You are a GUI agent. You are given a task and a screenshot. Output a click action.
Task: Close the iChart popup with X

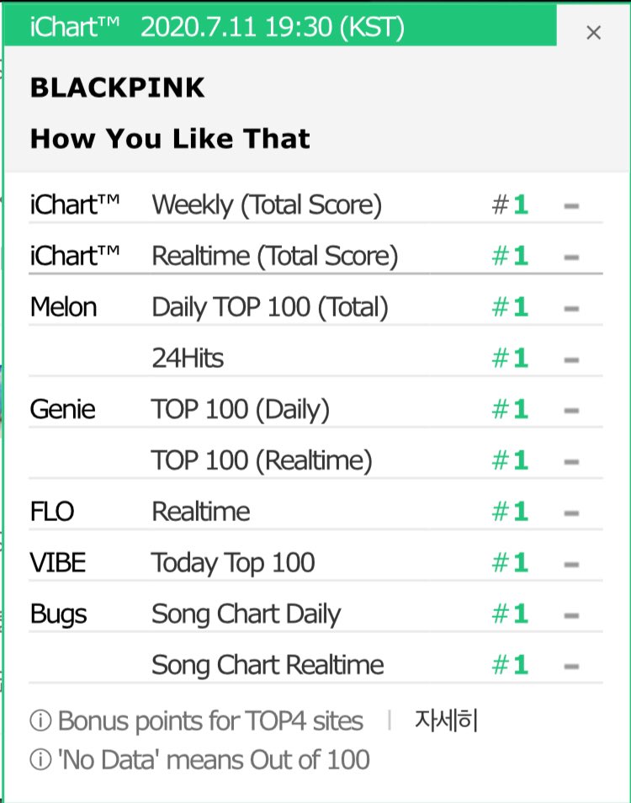click(x=593, y=33)
